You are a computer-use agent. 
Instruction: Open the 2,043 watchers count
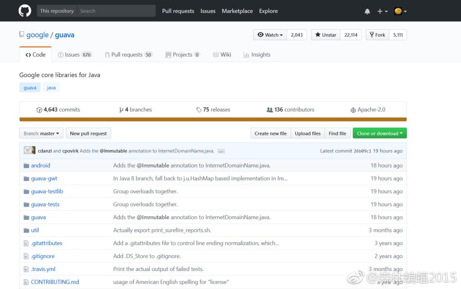tap(297, 35)
